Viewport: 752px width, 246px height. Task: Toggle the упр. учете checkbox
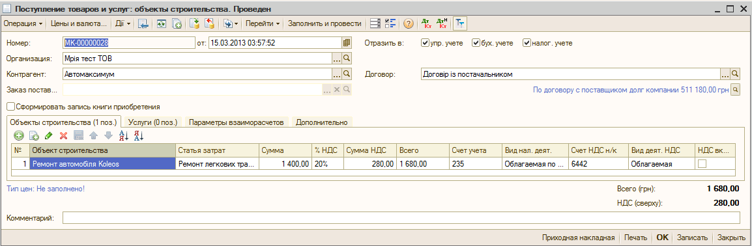point(424,43)
